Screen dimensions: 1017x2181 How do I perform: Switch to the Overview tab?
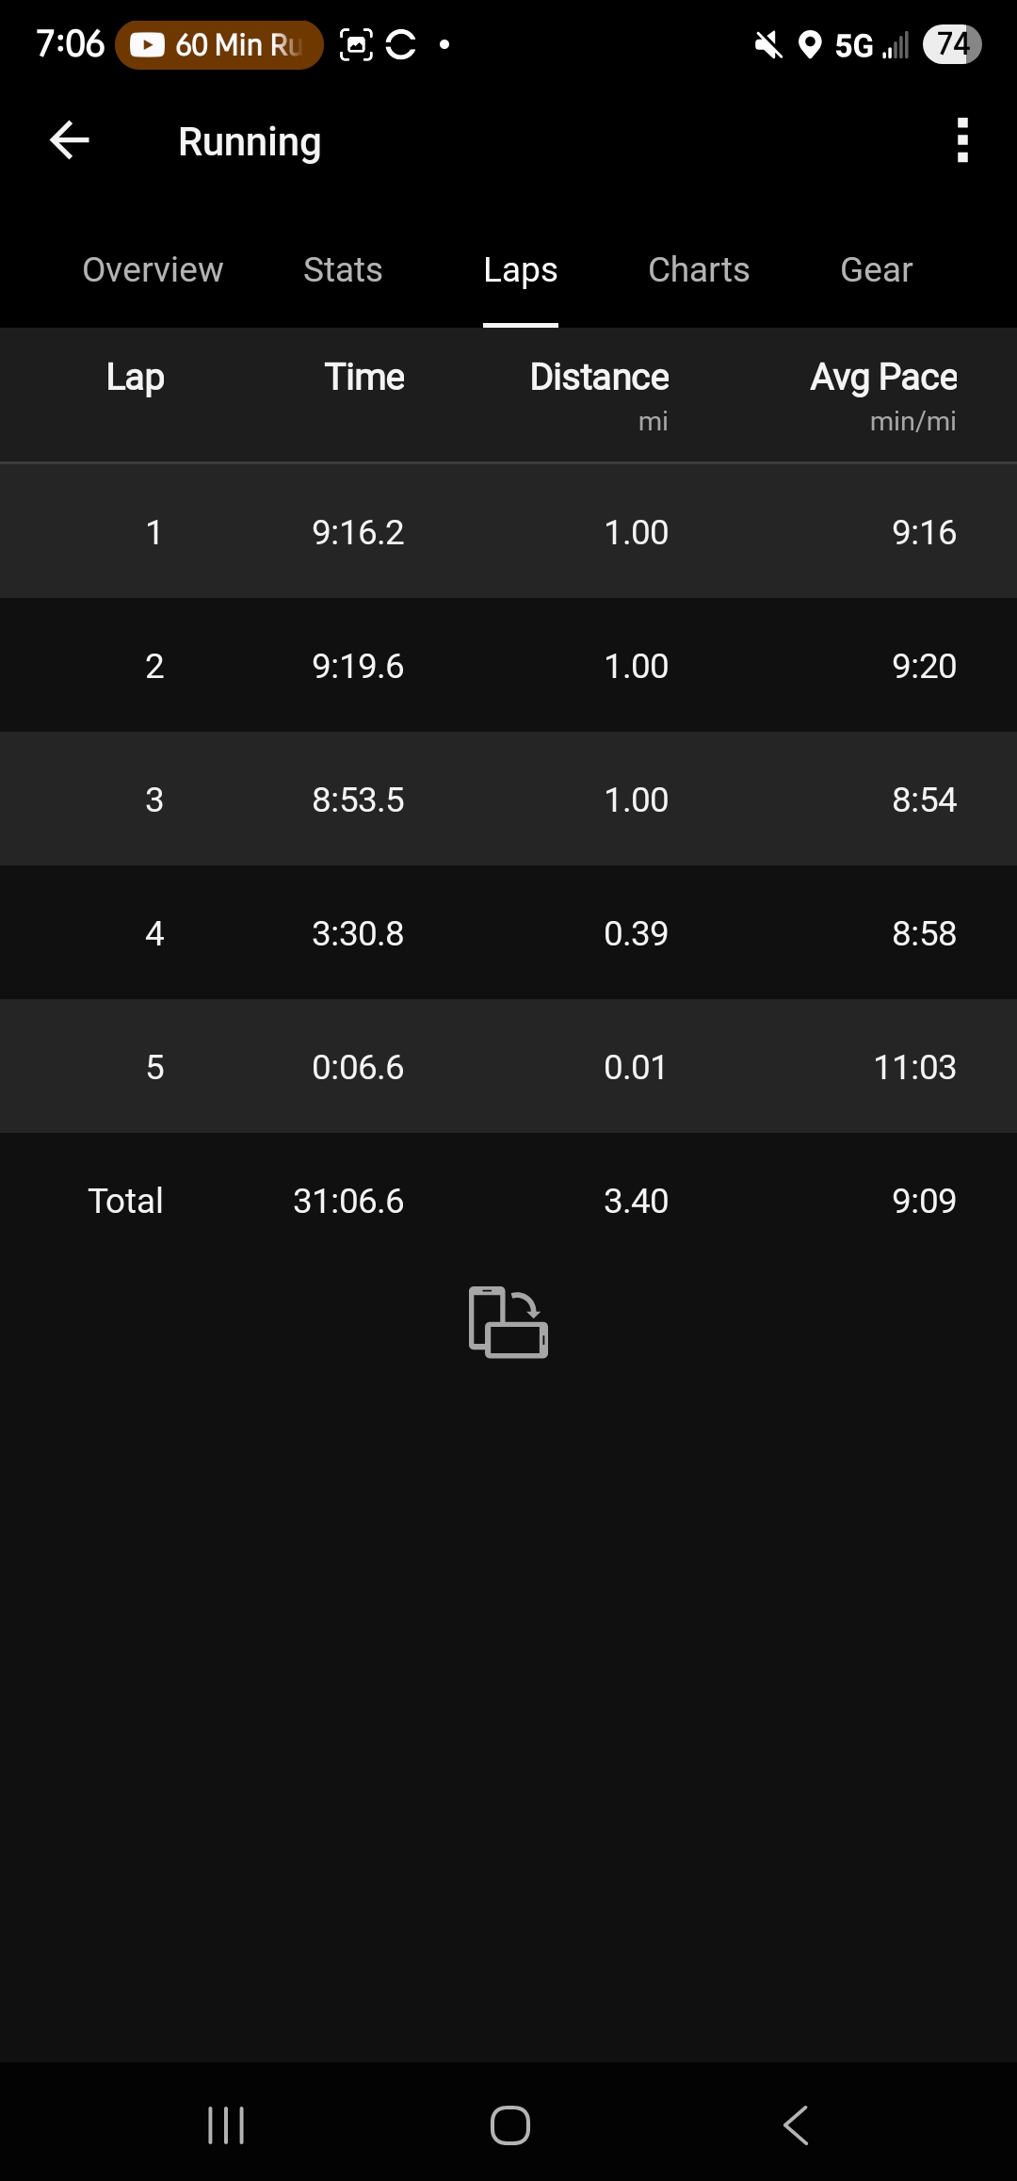pos(153,270)
